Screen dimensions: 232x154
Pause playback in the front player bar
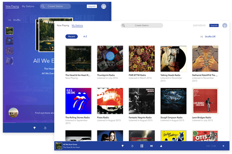click(142, 146)
